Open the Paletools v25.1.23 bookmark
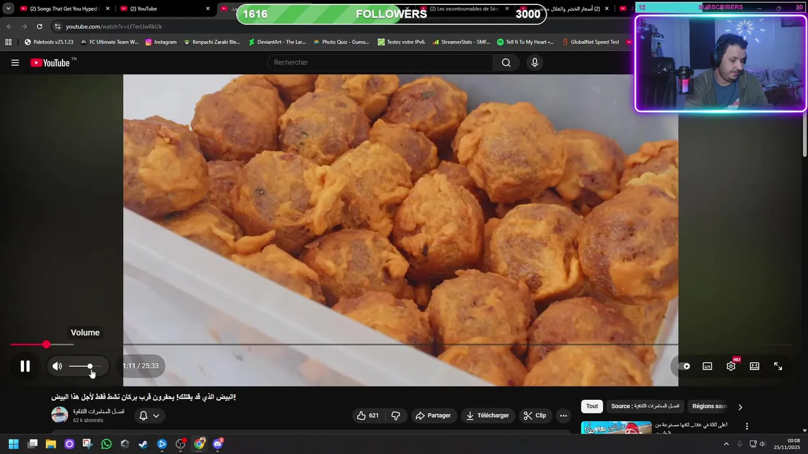808x454 pixels. pos(49,42)
